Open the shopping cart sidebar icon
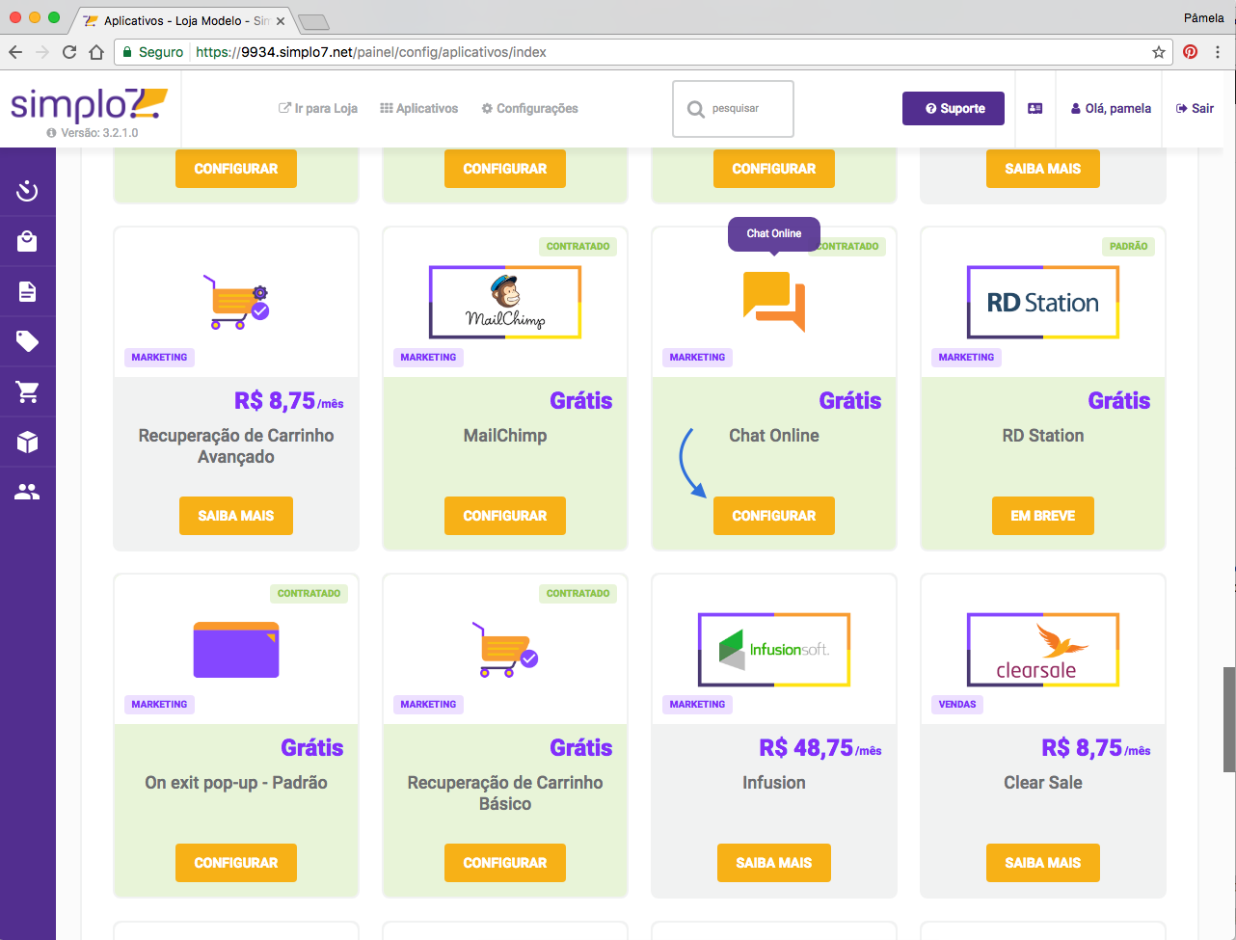This screenshot has height=940, width=1236. coord(27,391)
